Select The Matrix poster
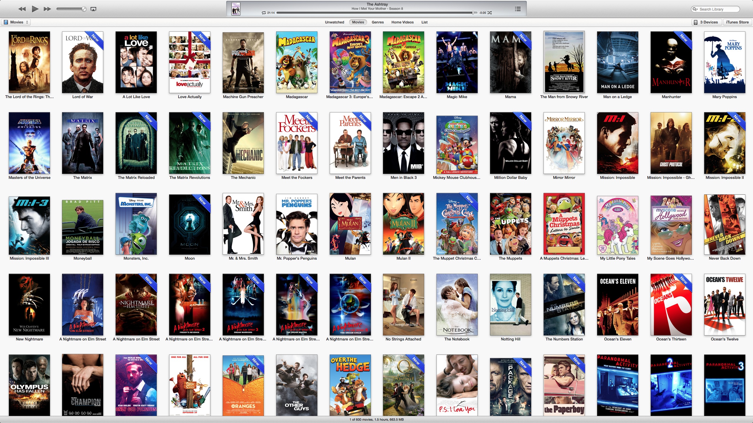The height and width of the screenshot is (423, 753). coord(83,143)
